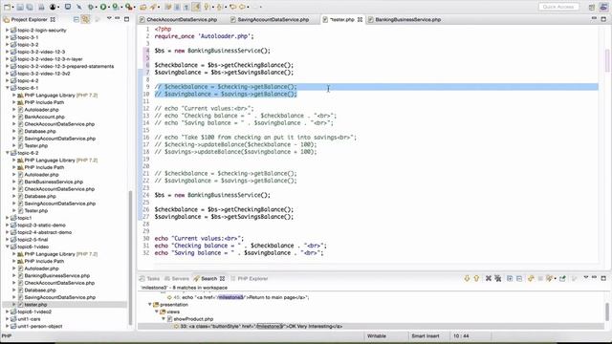Show previous match in Search view
Image resolution: width=612 pixels, height=344 pixels.
(476, 278)
